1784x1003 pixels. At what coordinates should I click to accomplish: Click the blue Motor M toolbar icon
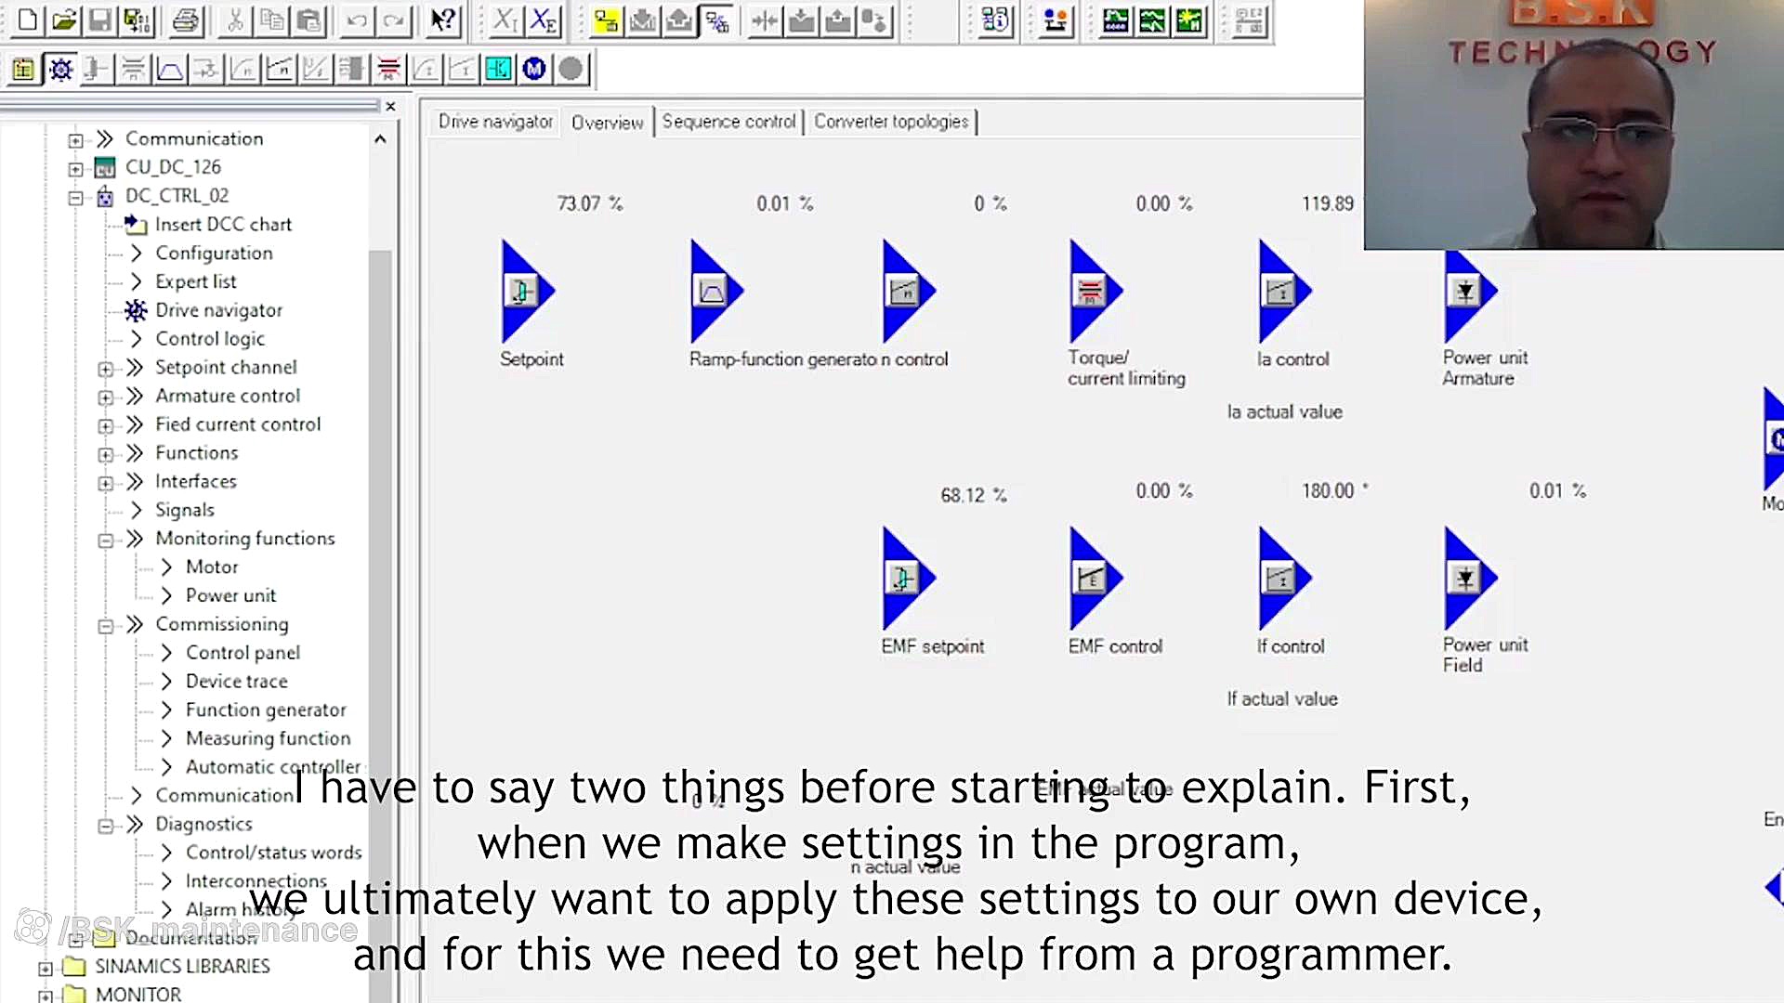pyautogui.click(x=534, y=69)
